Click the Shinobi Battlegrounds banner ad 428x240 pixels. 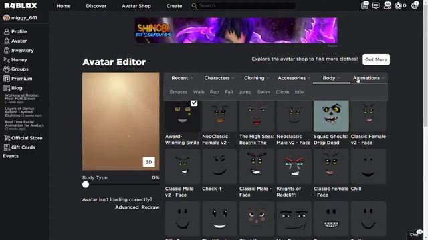point(236,30)
